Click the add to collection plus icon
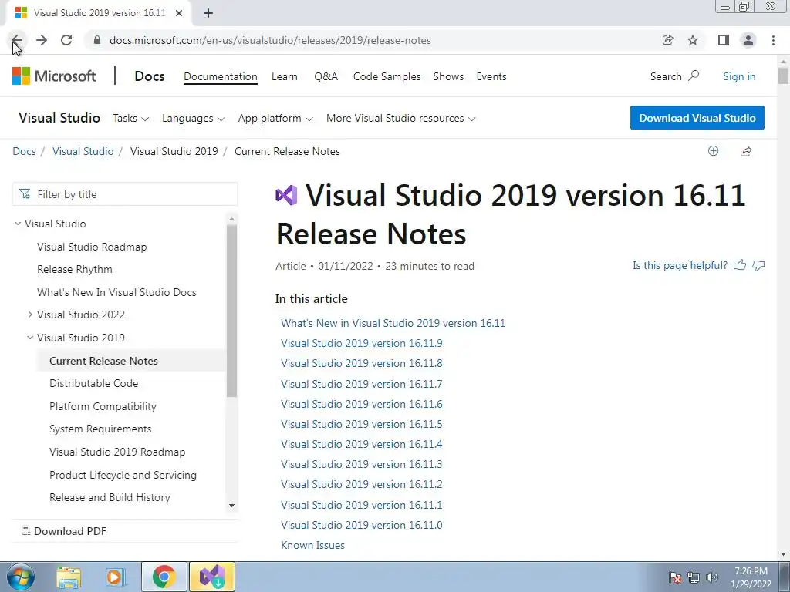790x592 pixels. pos(713,151)
